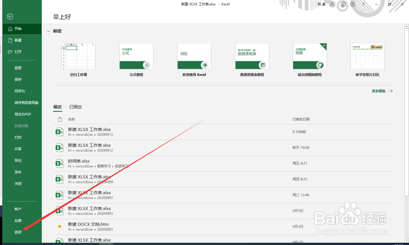This screenshot has height=245, width=409.
Task: Open Excel icon of file in 20200913
Action: [x=59, y=132]
